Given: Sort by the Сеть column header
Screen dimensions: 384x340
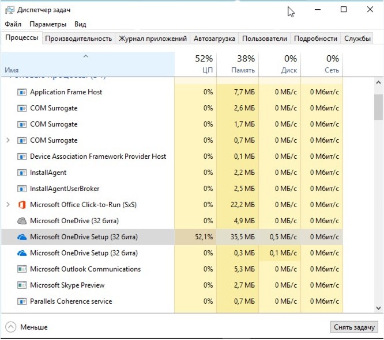Looking at the screenshot, I should tap(322, 64).
